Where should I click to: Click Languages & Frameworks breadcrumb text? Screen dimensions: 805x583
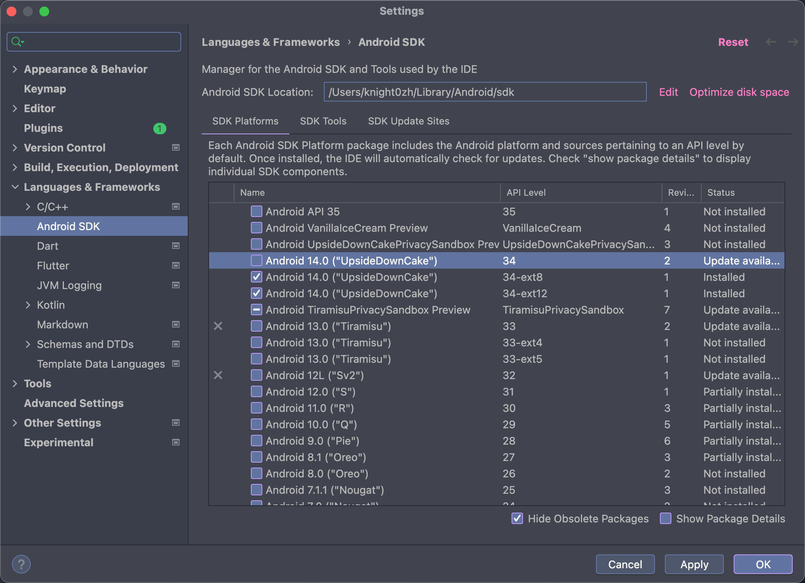(x=271, y=42)
